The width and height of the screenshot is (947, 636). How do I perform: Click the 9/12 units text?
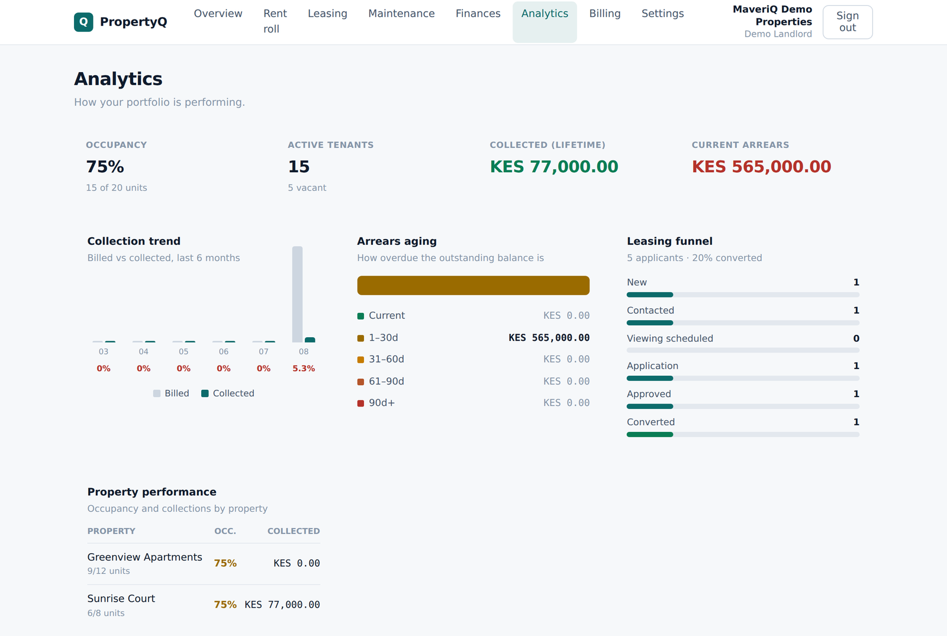[109, 571]
